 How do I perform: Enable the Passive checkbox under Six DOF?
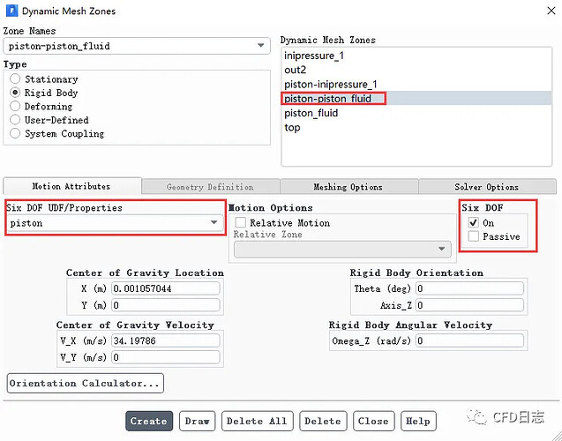[x=474, y=236]
